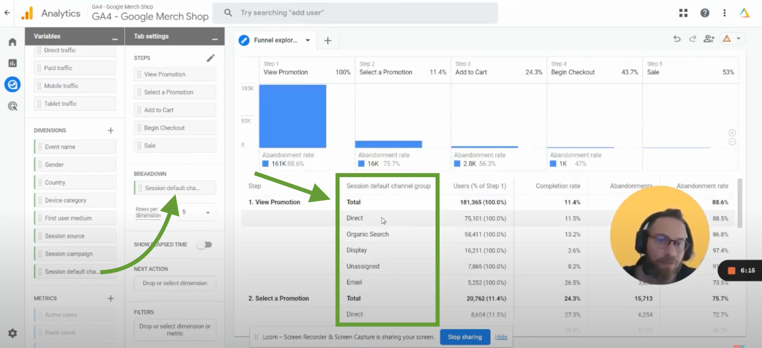
Task: Zoom out on the funnel chart
Action: click(732, 142)
